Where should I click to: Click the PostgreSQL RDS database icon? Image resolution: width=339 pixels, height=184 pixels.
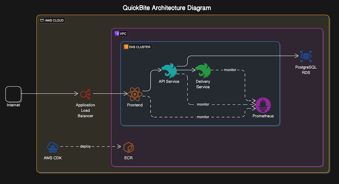pyautogui.click(x=306, y=56)
